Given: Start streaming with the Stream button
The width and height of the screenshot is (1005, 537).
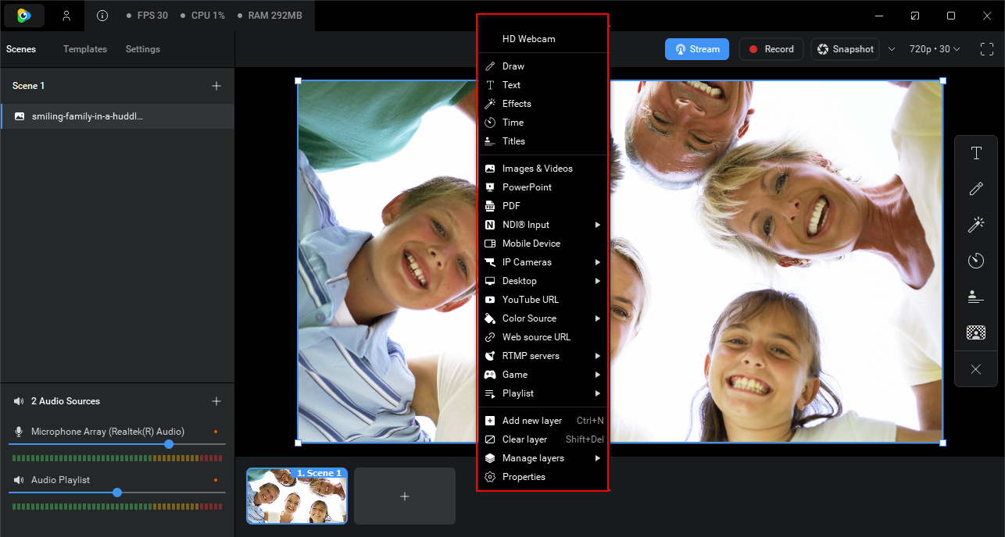Looking at the screenshot, I should click(697, 49).
